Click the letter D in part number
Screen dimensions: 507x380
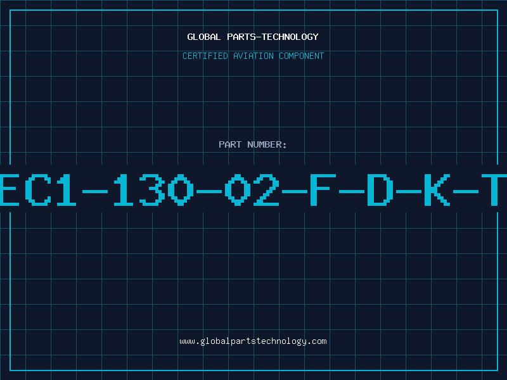click(380, 189)
